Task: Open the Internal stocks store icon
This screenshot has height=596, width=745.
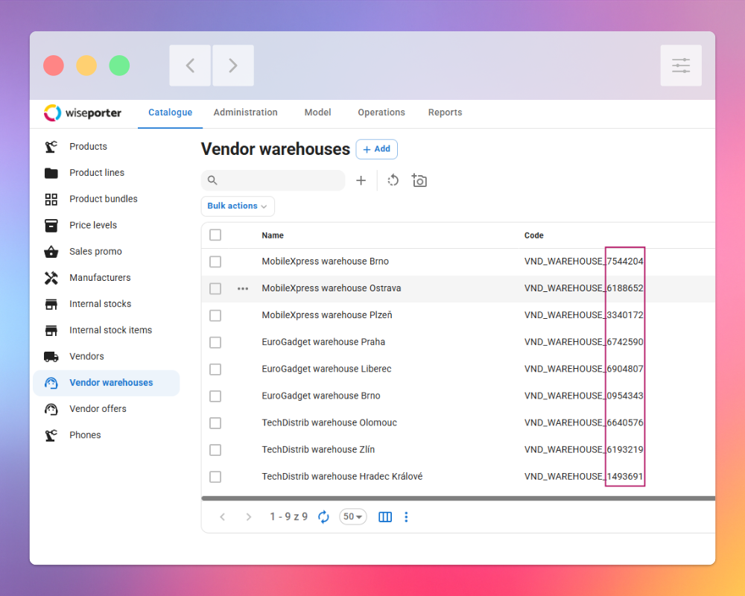Action: [x=51, y=304]
